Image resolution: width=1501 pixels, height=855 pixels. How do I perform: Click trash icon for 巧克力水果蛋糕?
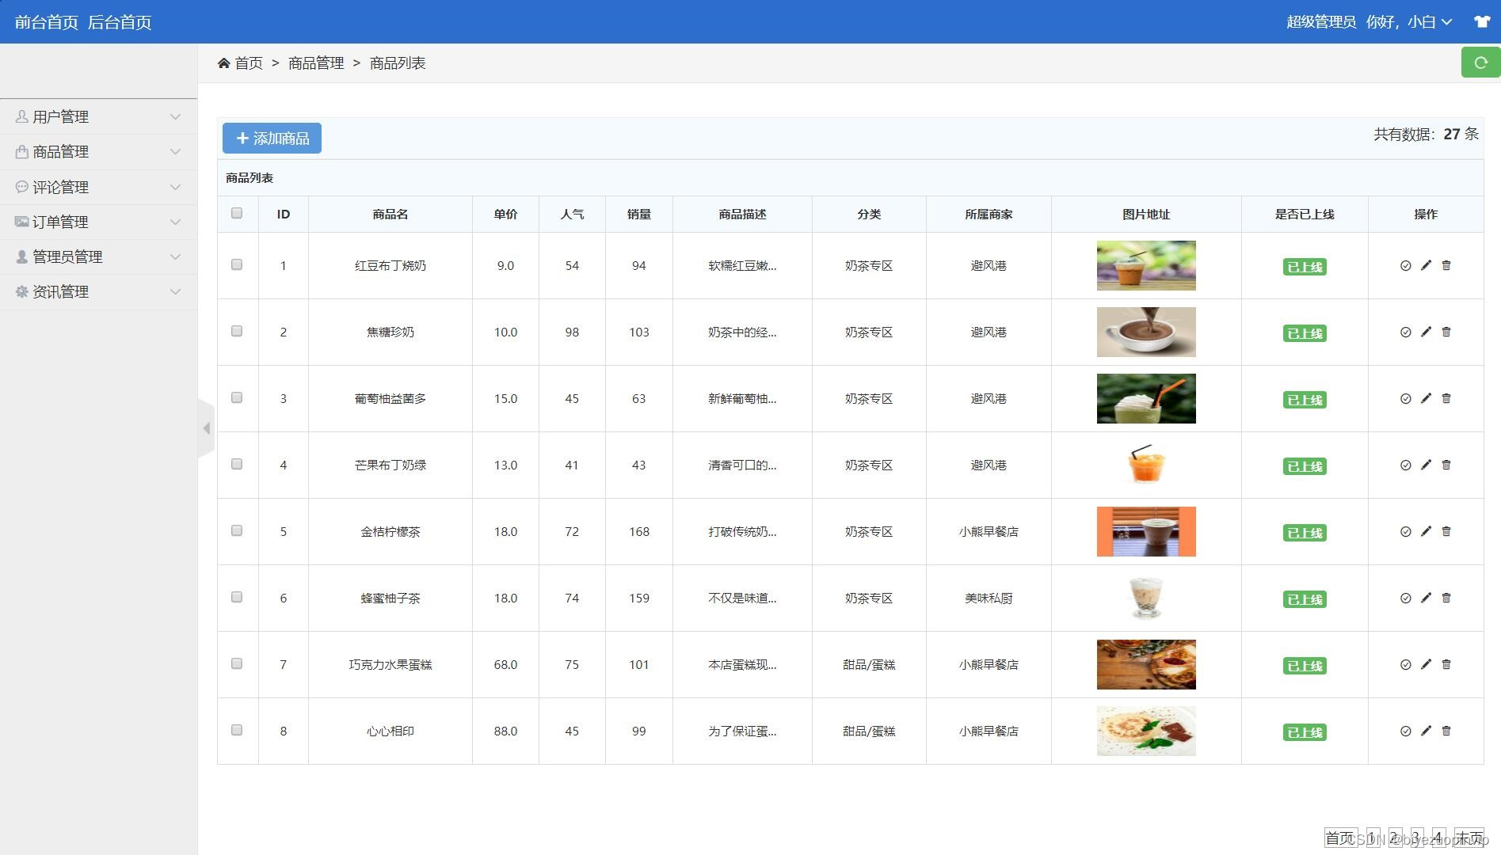point(1446,664)
